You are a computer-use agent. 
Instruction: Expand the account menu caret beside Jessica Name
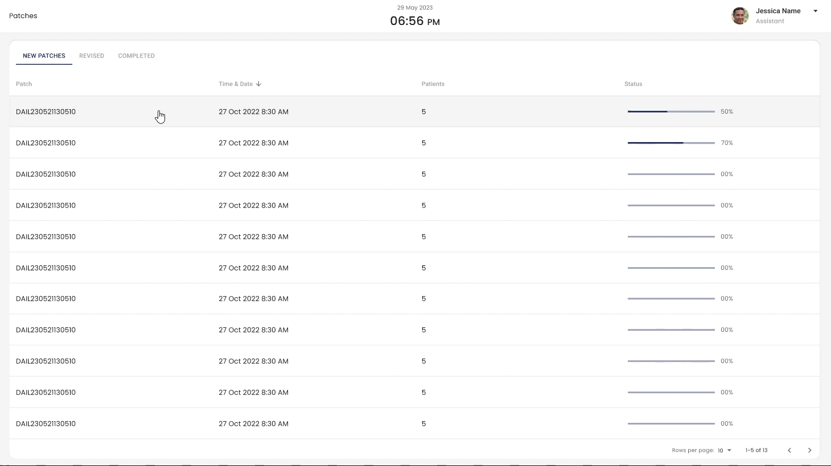(x=815, y=11)
